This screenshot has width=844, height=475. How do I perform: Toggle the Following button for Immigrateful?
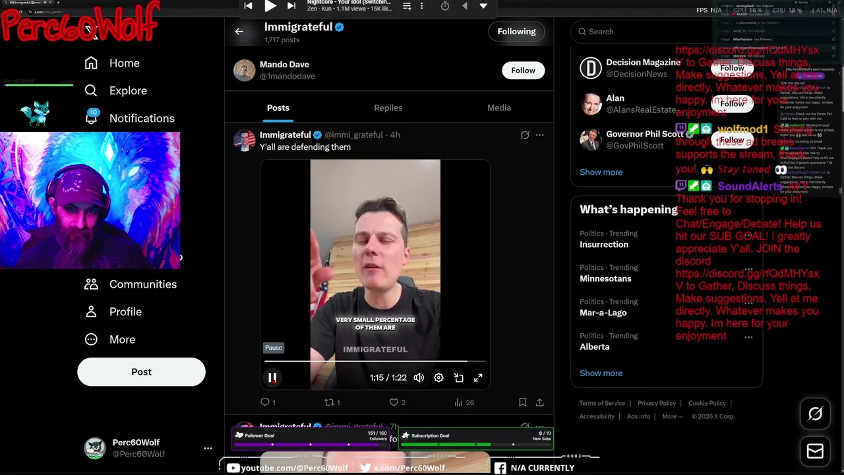point(516,31)
